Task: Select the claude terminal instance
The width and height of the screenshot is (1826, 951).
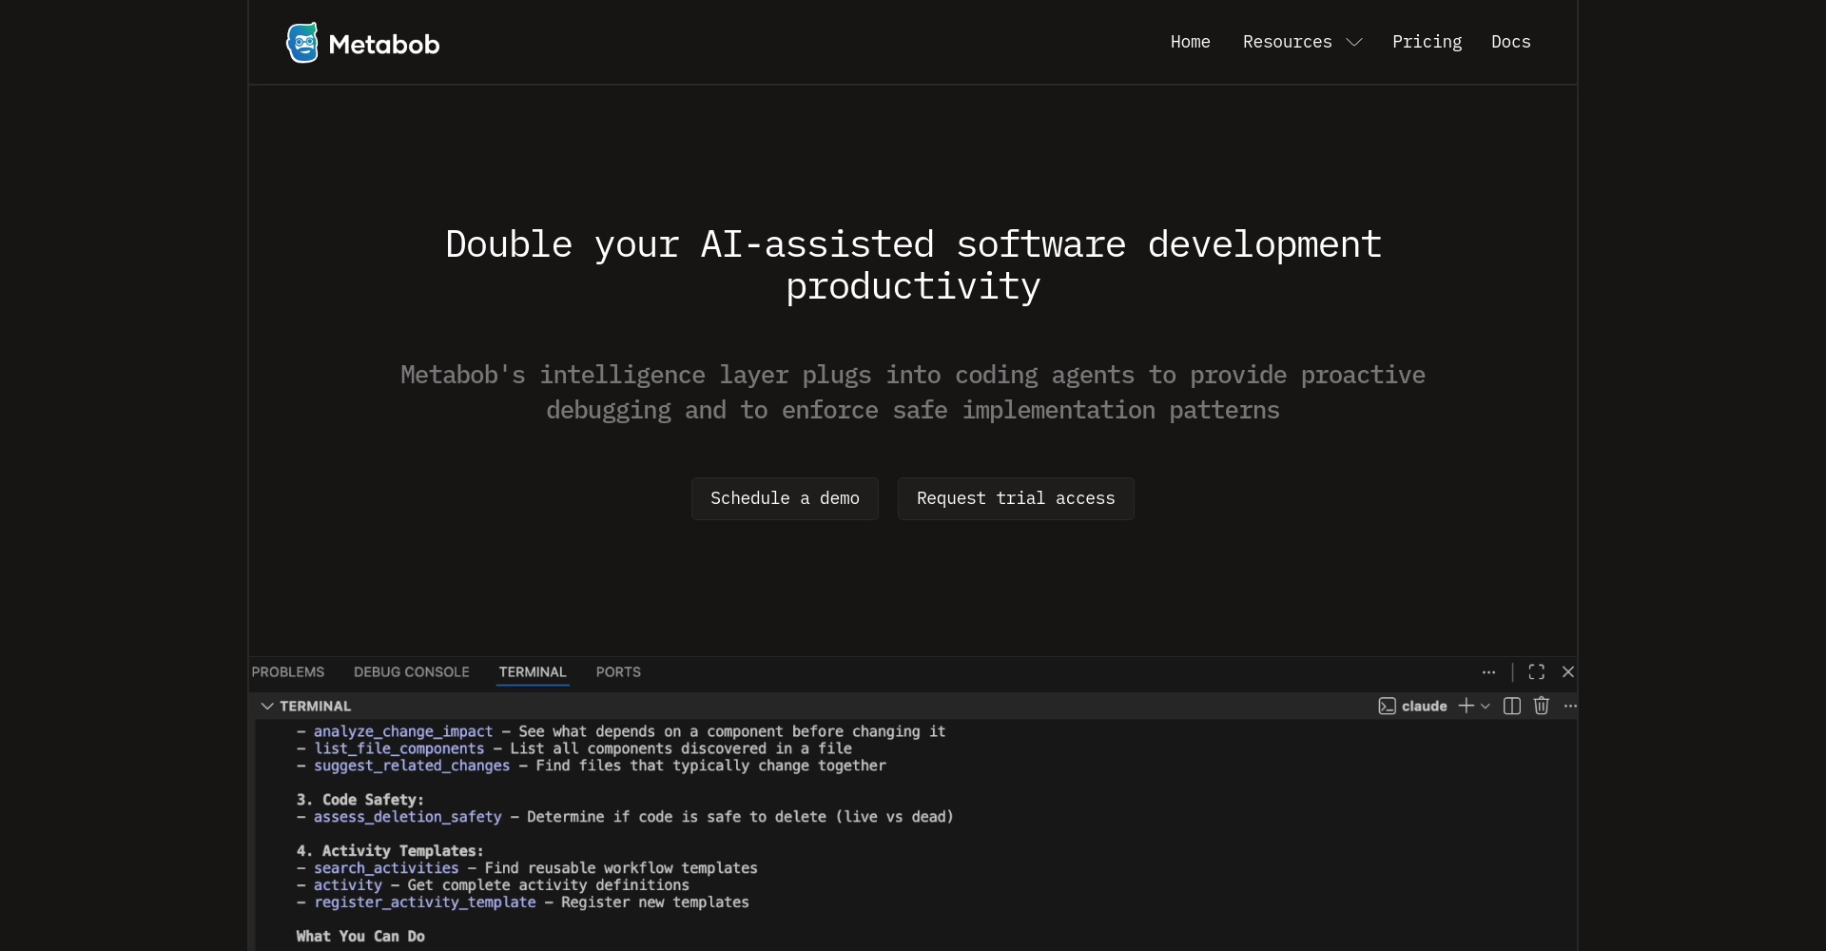Action: (1413, 706)
